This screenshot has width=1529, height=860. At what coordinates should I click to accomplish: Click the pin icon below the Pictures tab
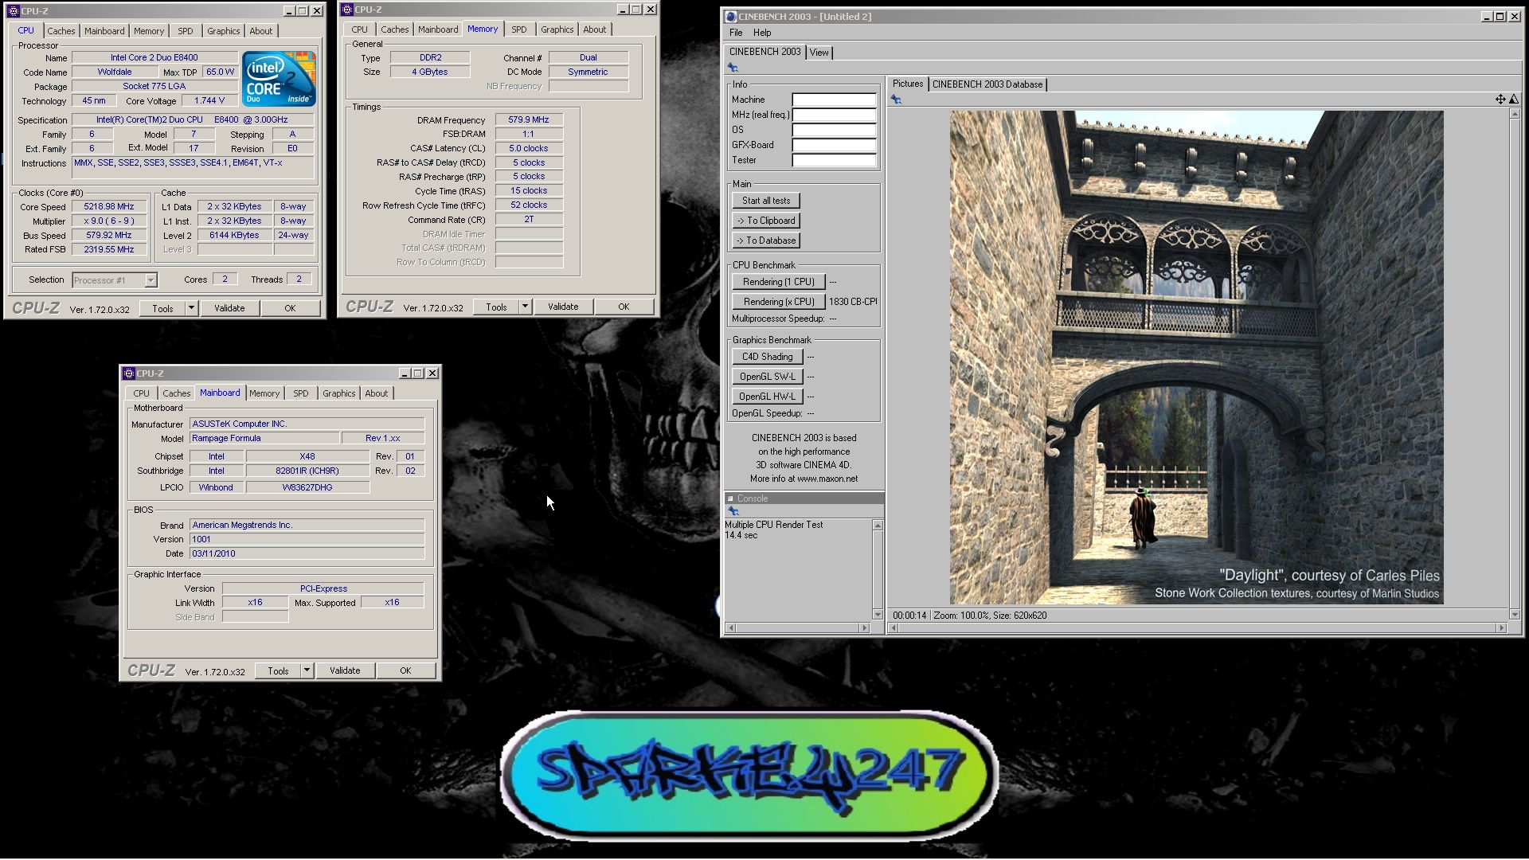click(896, 100)
